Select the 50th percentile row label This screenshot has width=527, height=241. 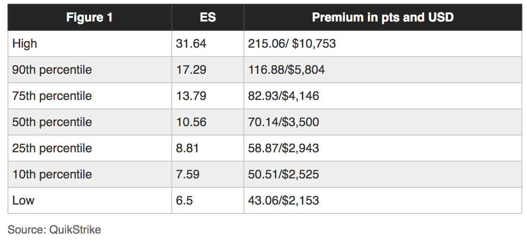tap(52, 122)
